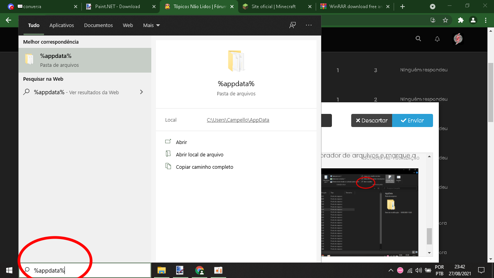Click Abrir local de arquivo
Viewport: 494px width, 278px height.
[x=200, y=154]
